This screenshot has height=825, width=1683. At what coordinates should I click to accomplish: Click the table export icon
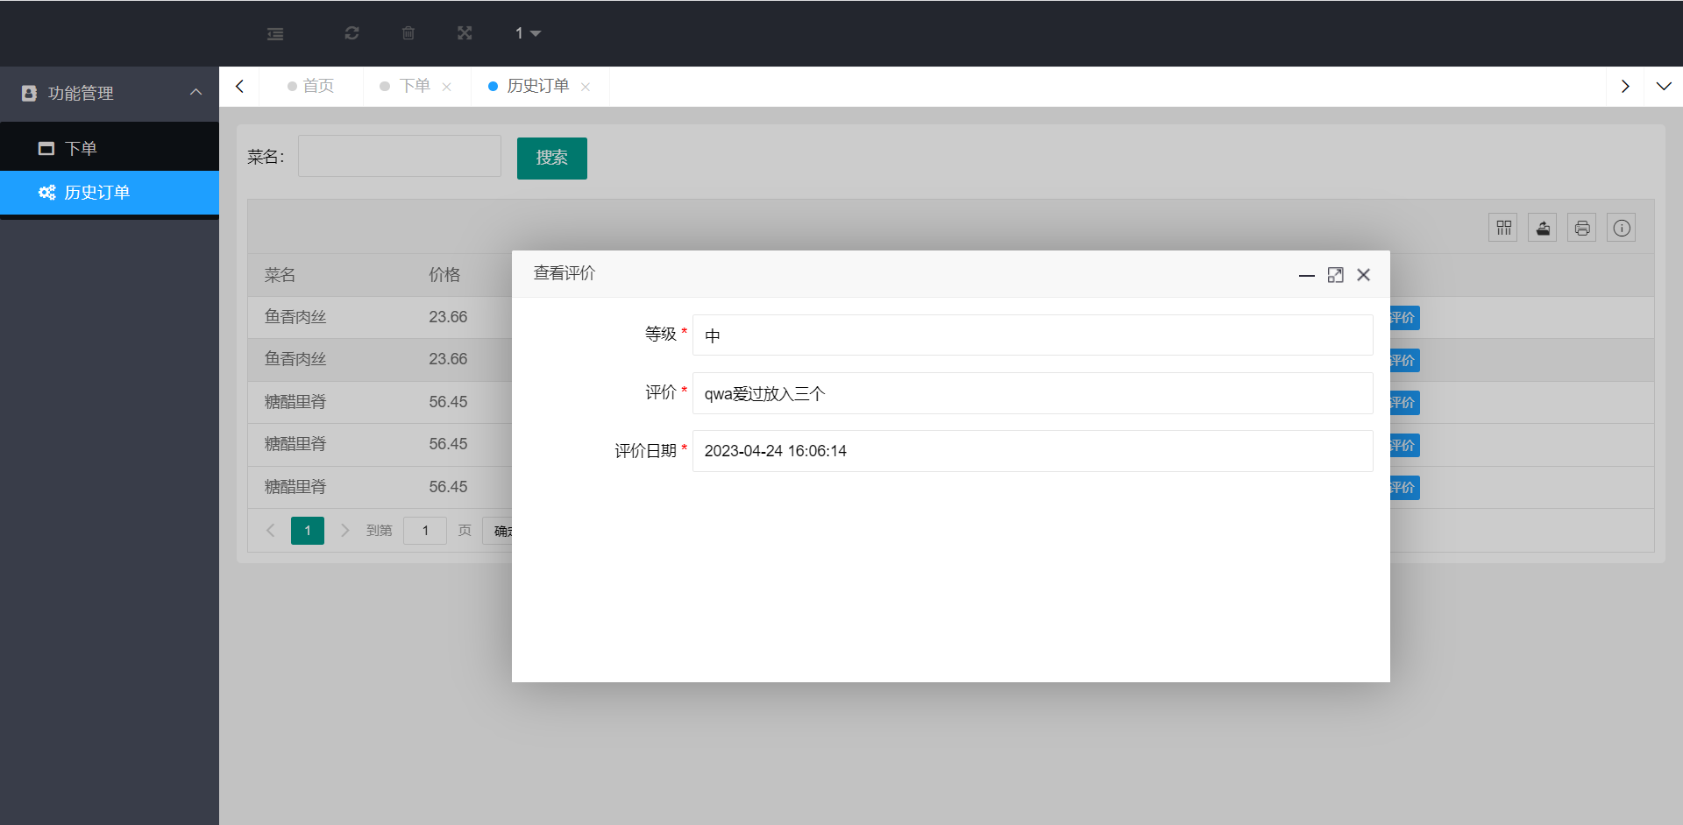tap(1543, 228)
